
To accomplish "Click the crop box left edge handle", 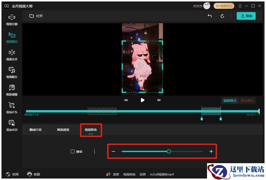I will pyautogui.click(x=122, y=67).
